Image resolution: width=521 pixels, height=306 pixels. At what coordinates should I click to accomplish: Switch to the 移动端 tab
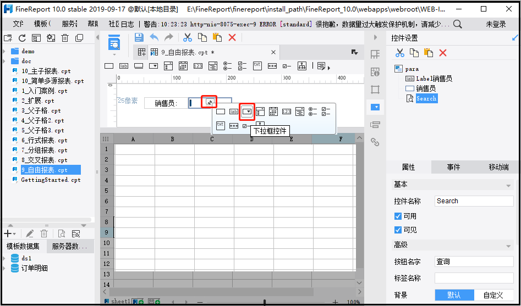[x=498, y=167]
